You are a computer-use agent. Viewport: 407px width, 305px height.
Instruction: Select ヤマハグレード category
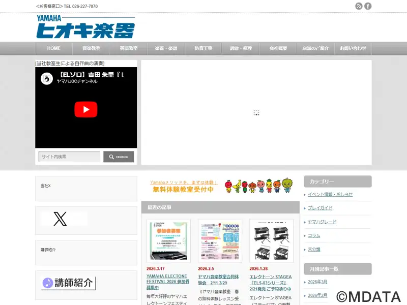coord(322,222)
